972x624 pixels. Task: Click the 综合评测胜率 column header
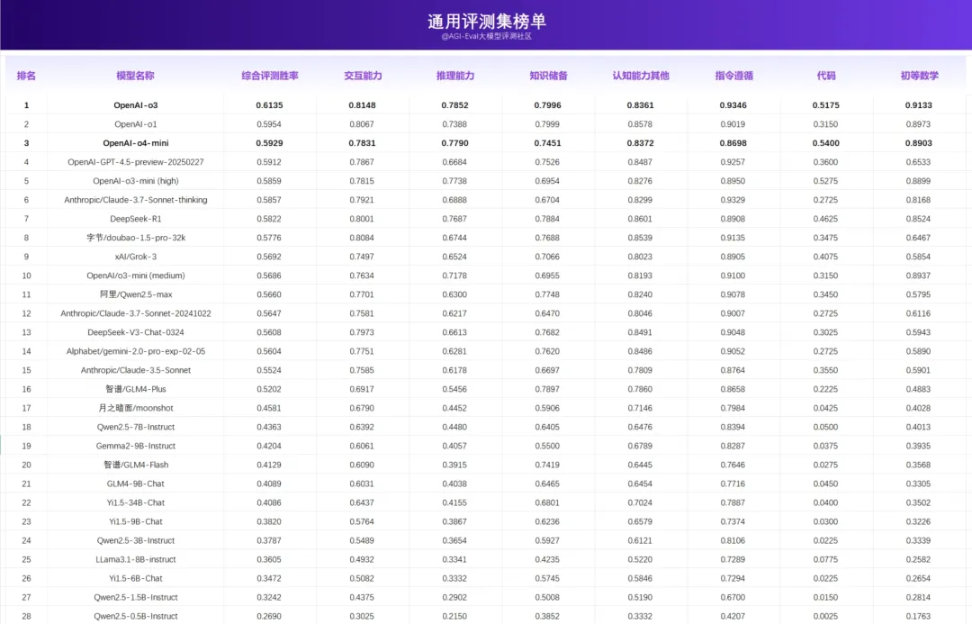coord(270,76)
